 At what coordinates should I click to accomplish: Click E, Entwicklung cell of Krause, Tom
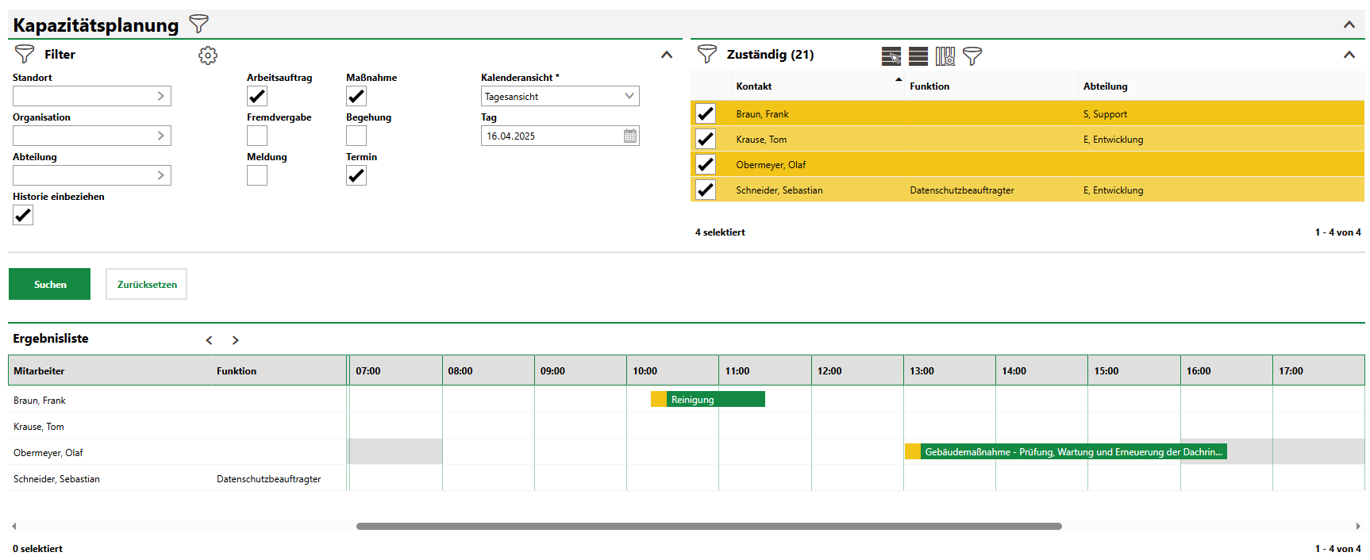(1113, 140)
